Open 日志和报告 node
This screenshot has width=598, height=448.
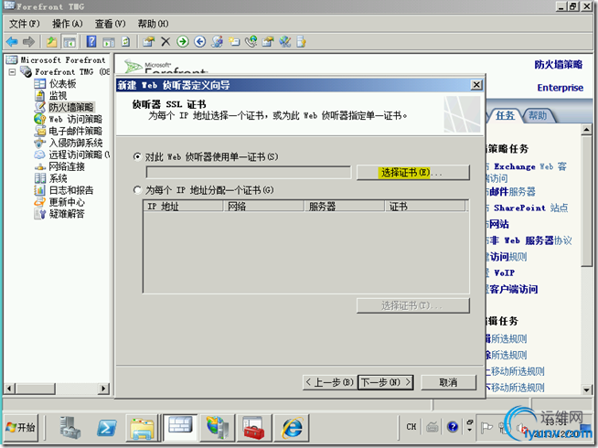coord(71,190)
